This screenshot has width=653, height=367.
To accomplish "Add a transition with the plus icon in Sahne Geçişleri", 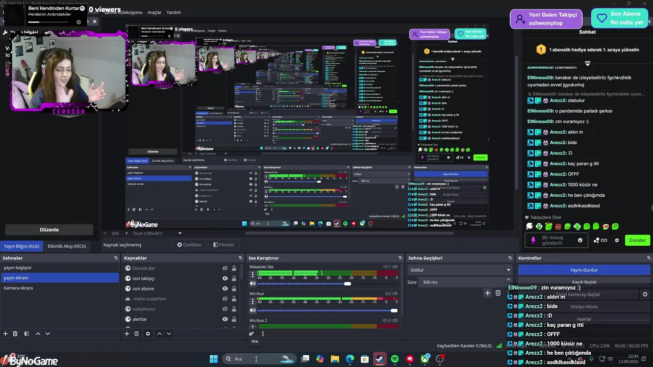I will 488,293.
